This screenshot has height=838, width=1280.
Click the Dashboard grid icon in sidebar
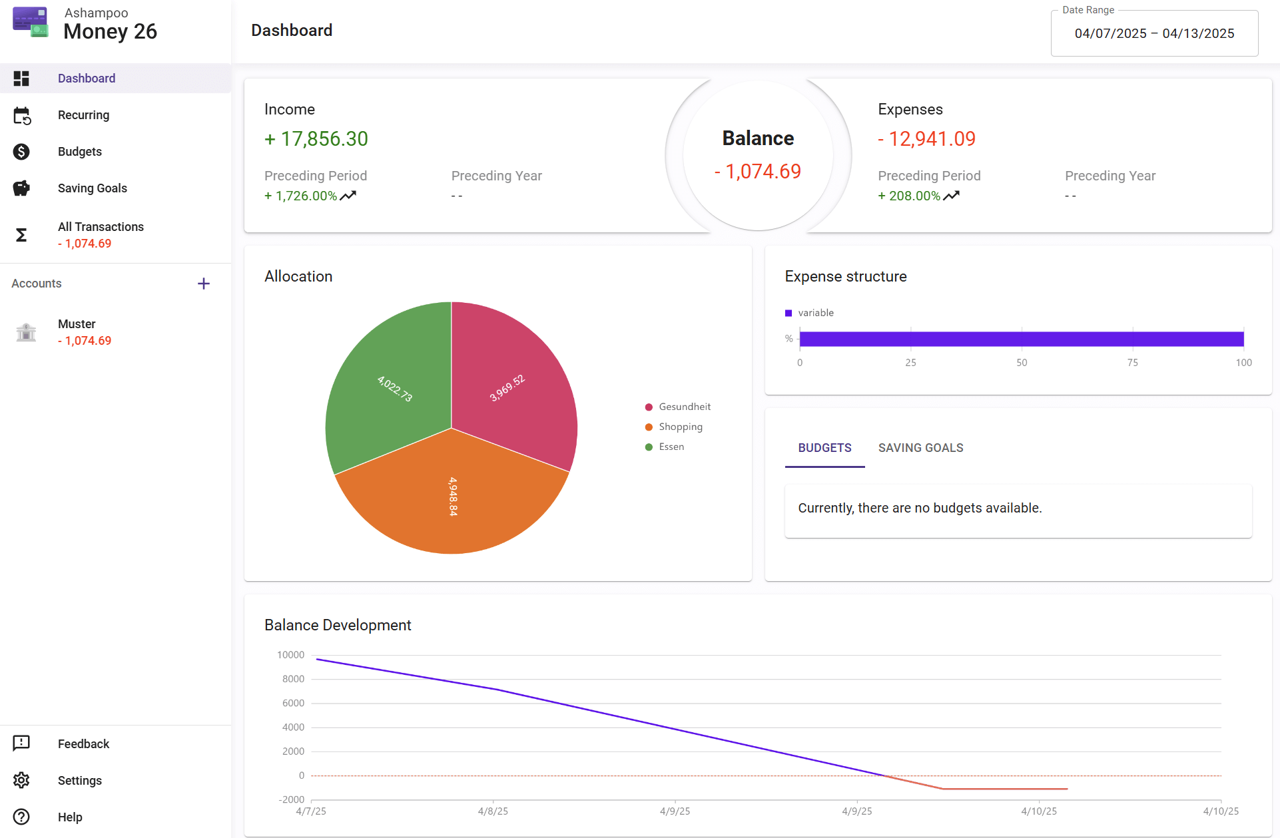[21, 79]
